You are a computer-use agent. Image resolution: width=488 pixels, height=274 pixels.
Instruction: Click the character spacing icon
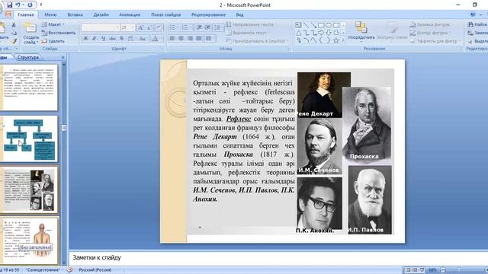130,39
